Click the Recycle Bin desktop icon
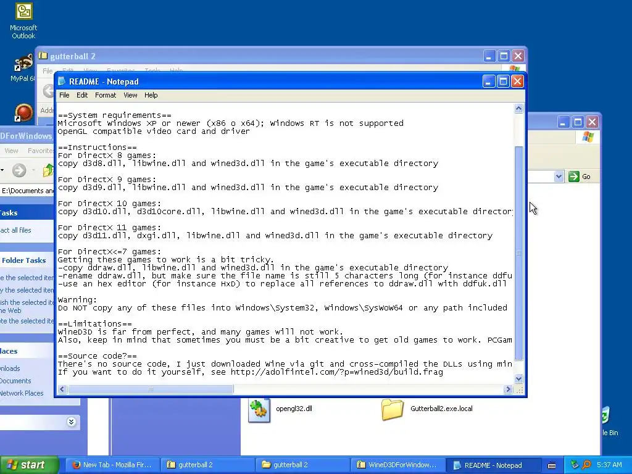This screenshot has width=632, height=474. click(x=609, y=421)
